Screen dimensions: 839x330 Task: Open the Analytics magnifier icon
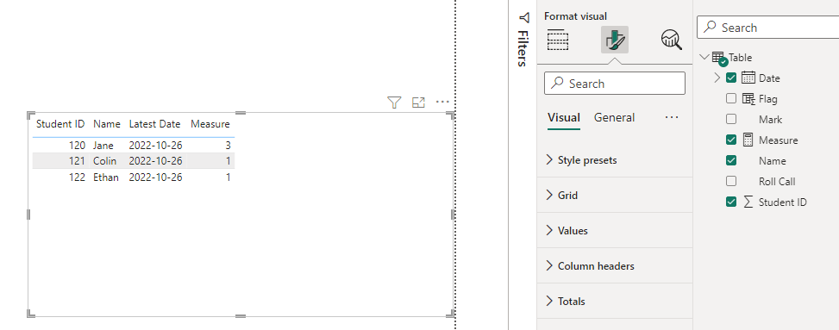click(672, 40)
